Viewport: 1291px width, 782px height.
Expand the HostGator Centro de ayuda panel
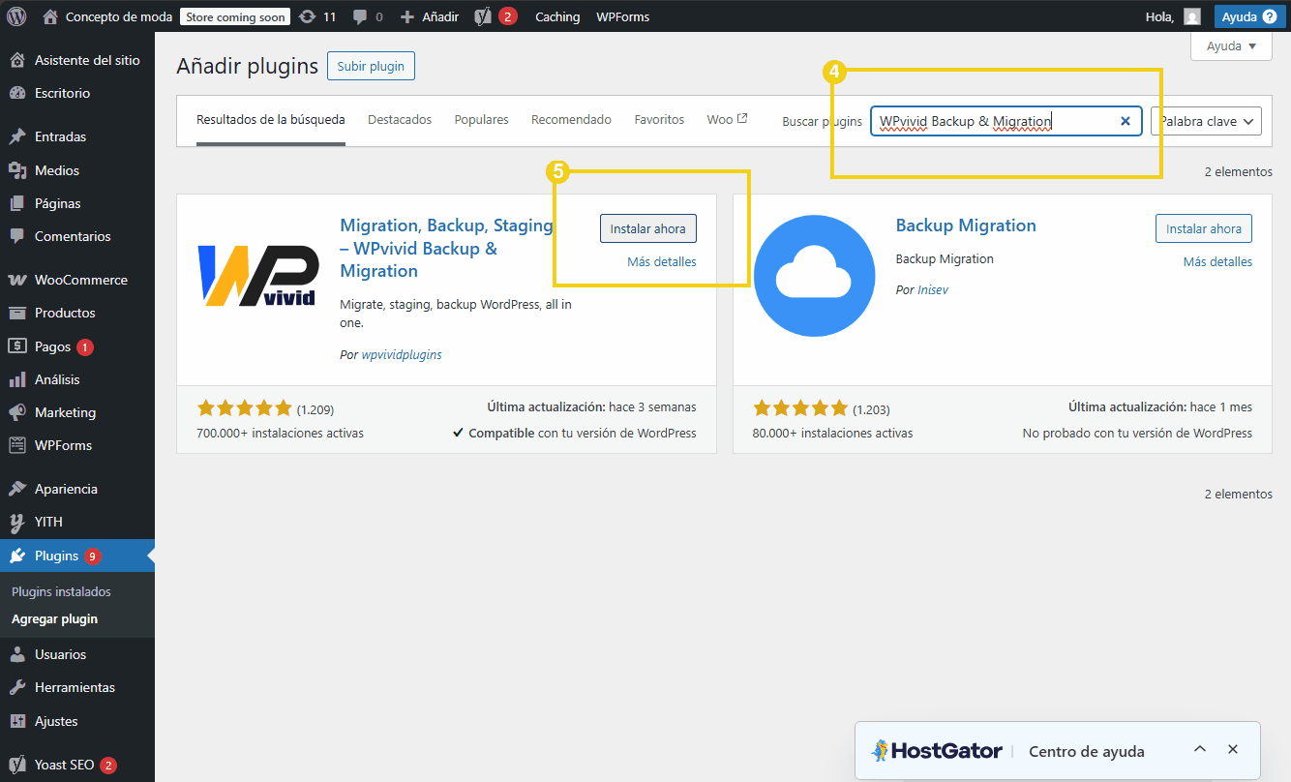1200,750
